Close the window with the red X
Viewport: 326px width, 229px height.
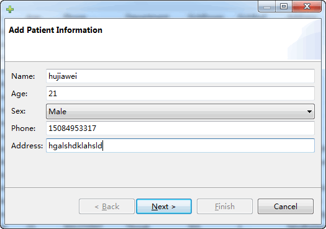pos(307,7)
